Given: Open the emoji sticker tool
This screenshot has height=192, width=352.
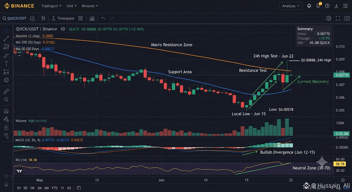Looking at the screenshot, I should (x=6, y=80).
